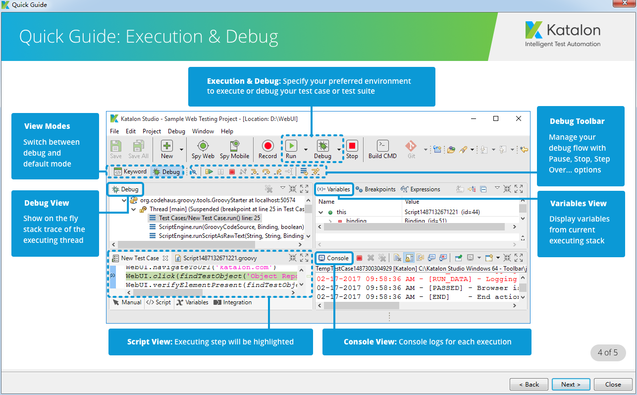Click the green Run play icon
The height and width of the screenshot is (395, 637).
point(291,146)
